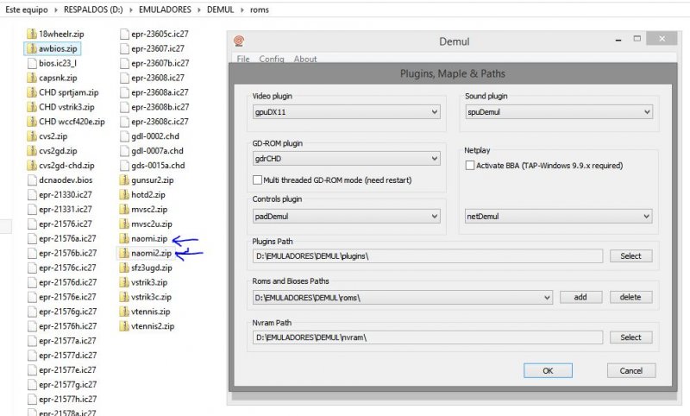Go to Este equipo breadcrumb
The height and width of the screenshot is (416, 690).
[x=27, y=9]
